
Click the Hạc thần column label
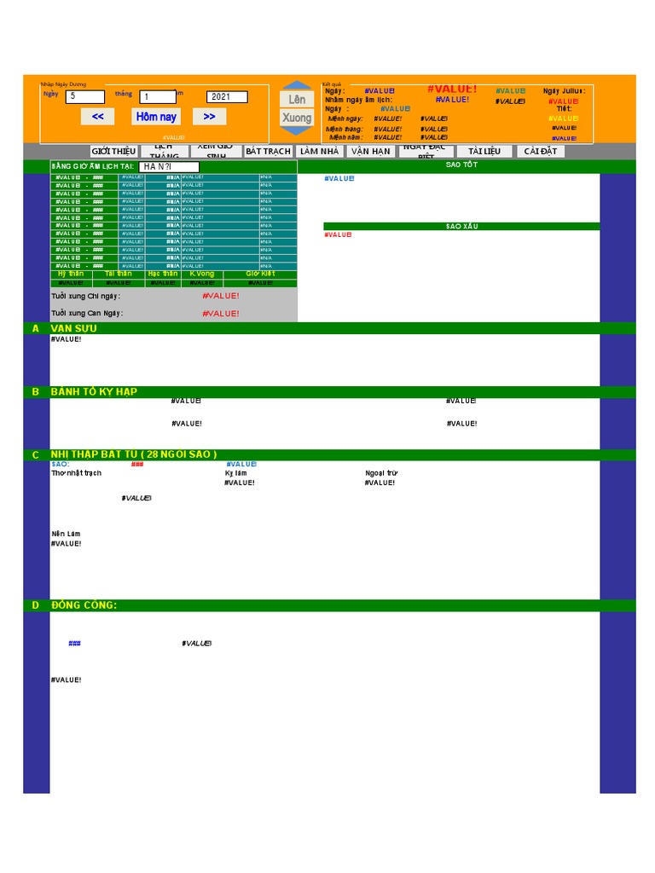click(x=163, y=274)
